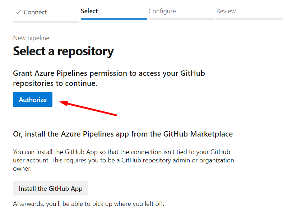
Task: Click the checkmark icon beside Connect
Action: (18, 12)
